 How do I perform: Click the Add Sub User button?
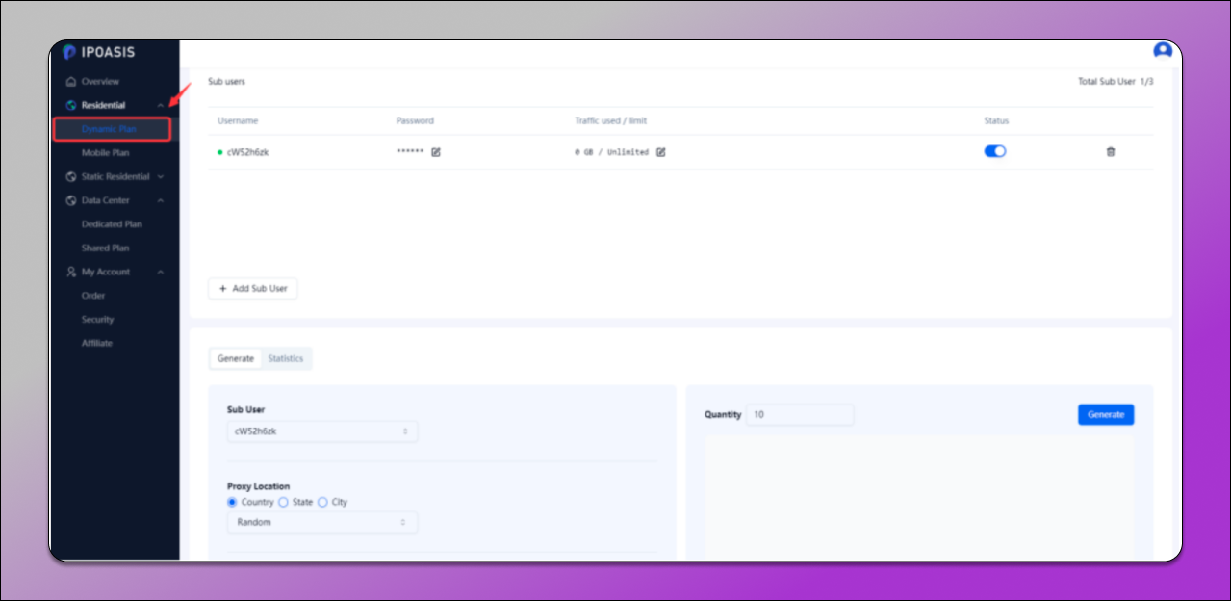[253, 288]
